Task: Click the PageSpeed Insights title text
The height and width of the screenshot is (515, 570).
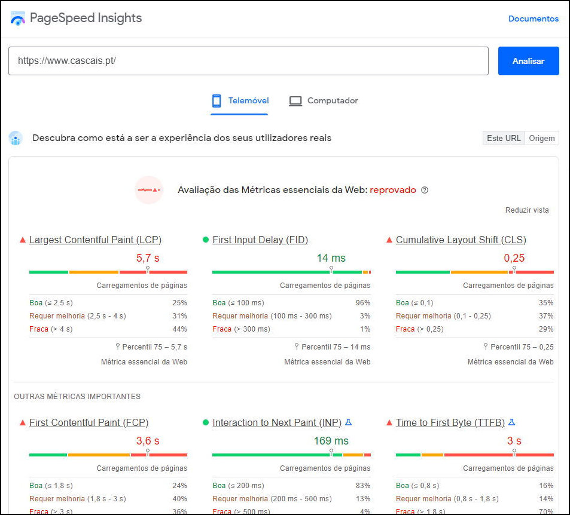Action: [86, 18]
